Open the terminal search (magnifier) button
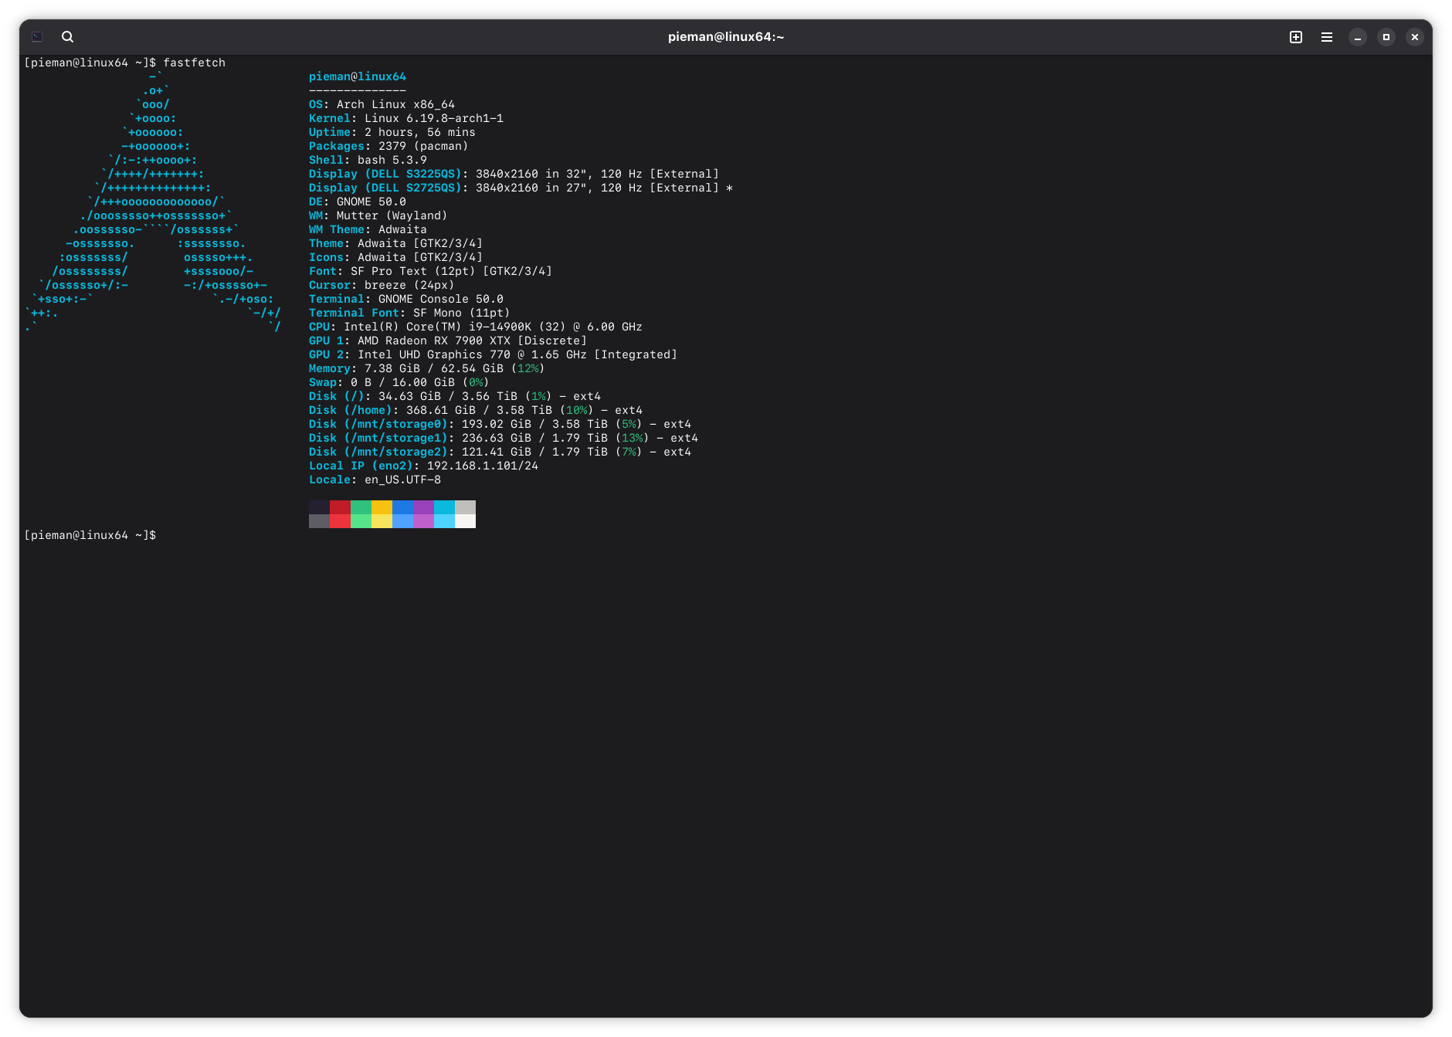The width and height of the screenshot is (1452, 1037). coord(68,37)
